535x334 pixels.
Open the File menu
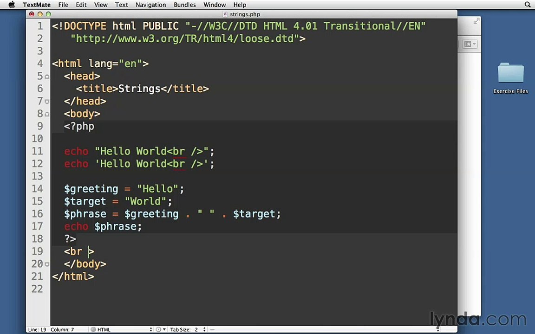coord(63,5)
